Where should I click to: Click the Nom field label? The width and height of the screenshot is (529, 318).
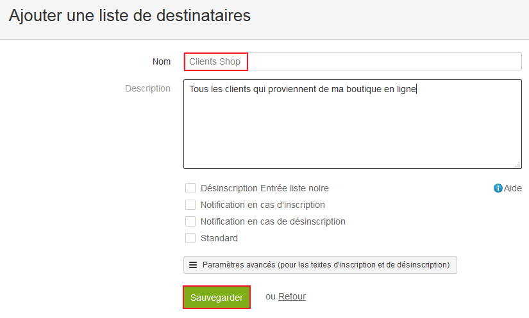pos(162,61)
